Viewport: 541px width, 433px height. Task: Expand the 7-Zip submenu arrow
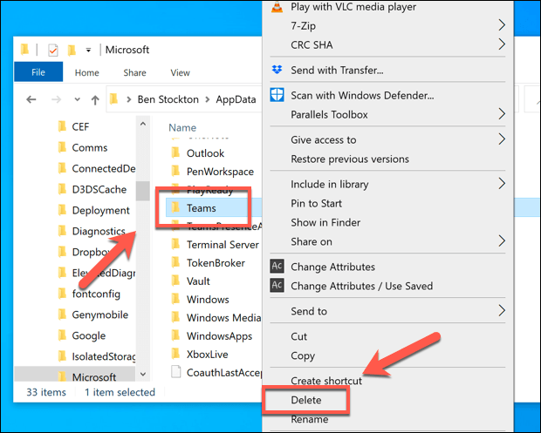coord(502,25)
